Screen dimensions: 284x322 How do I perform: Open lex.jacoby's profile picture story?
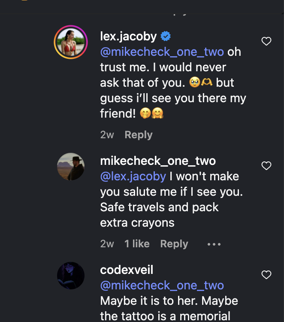tap(71, 42)
